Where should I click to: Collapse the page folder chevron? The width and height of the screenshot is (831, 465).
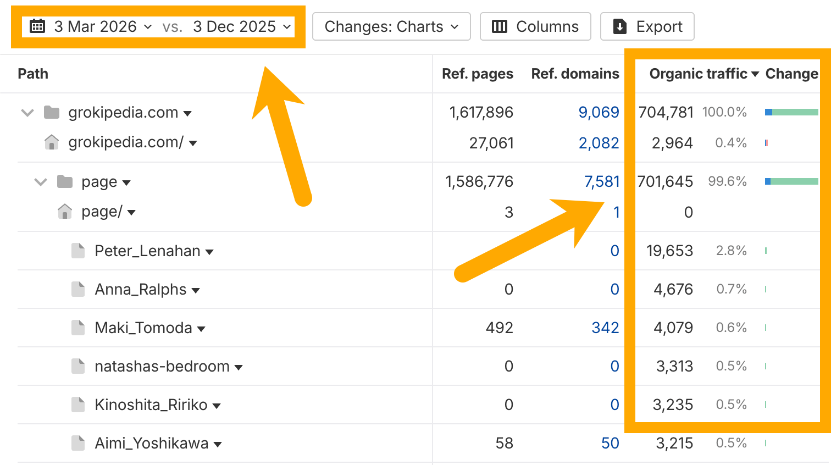(x=41, y=182)
